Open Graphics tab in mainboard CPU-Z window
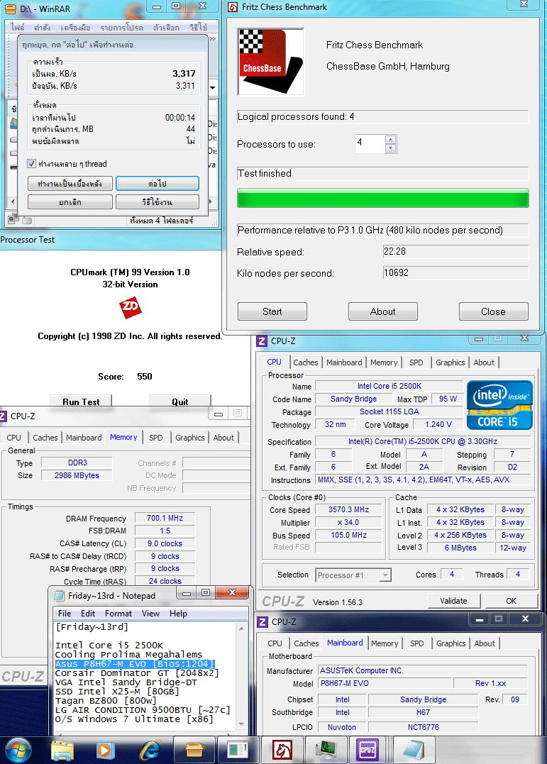 tap(451, 643)
